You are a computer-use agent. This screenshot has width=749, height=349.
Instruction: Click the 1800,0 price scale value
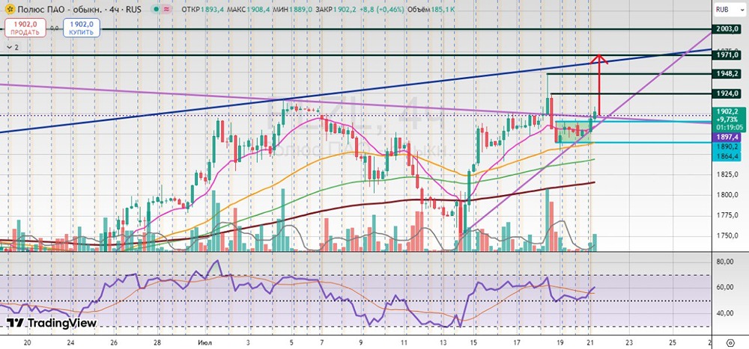click(x=727, y=194)
